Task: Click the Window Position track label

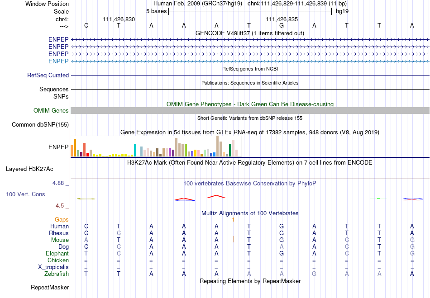Action: click(47, 4)
